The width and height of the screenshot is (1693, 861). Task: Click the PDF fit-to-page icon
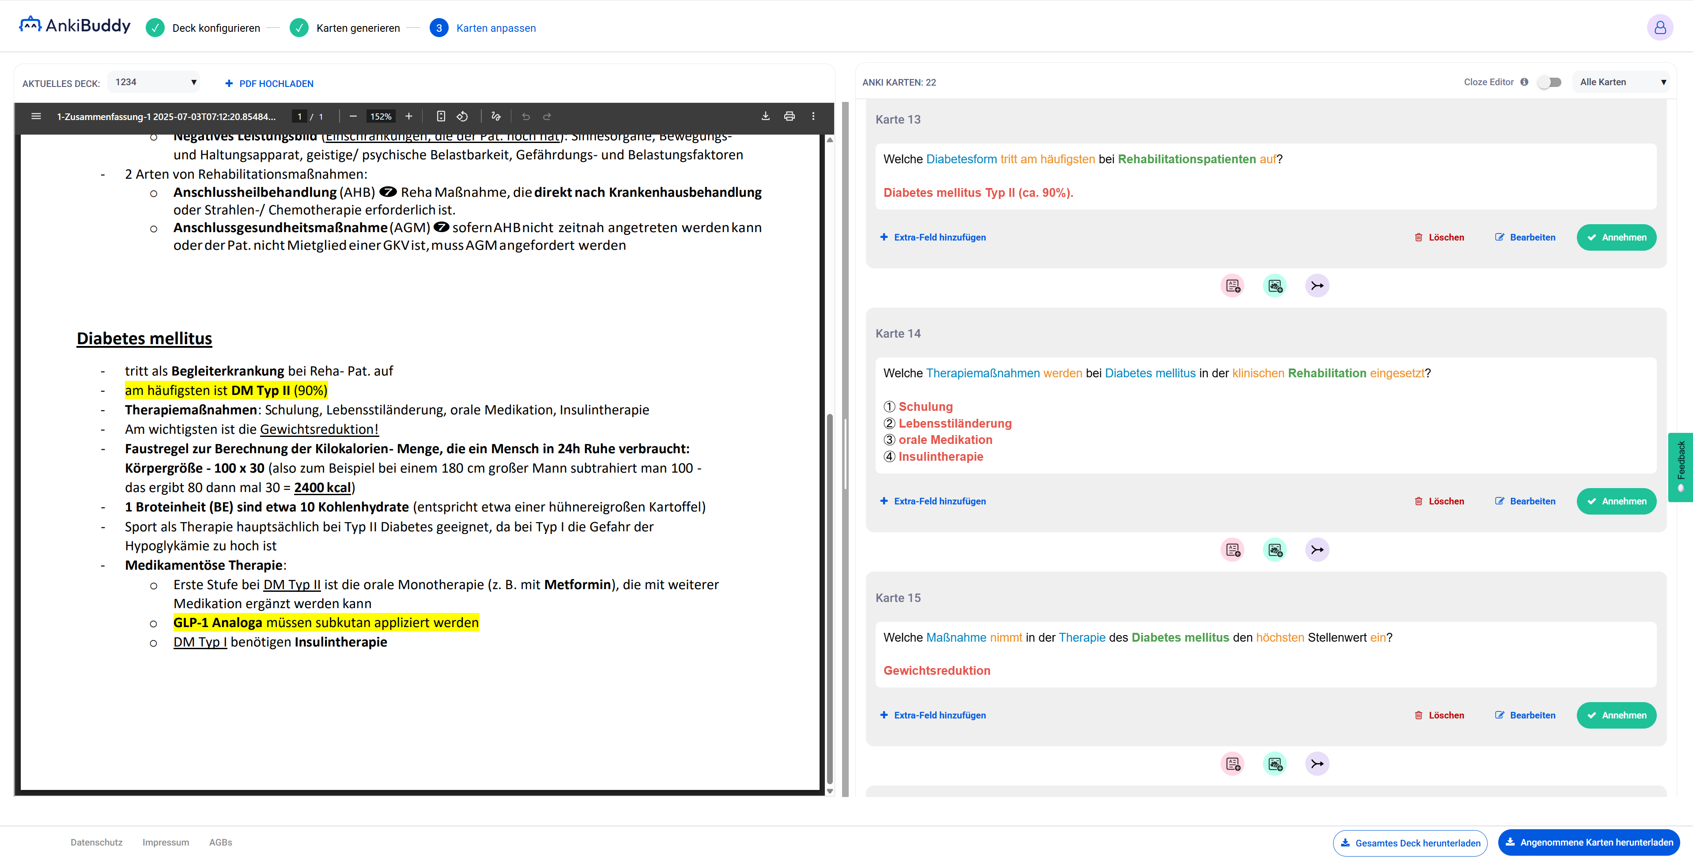[441, 116]
